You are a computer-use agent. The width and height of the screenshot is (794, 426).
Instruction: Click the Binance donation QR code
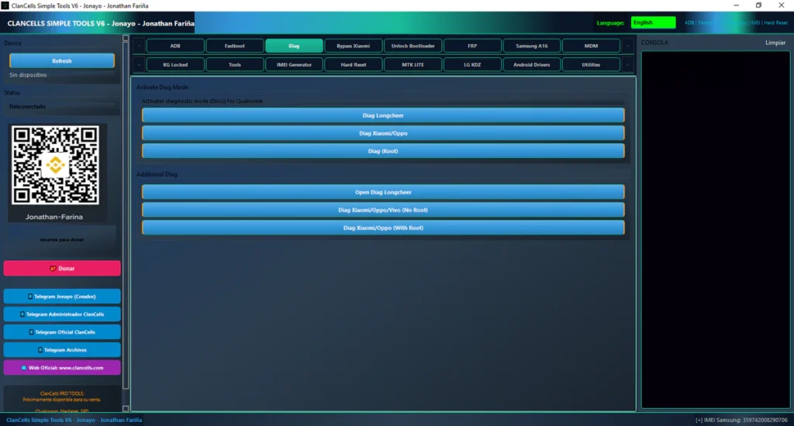point(54,164)
